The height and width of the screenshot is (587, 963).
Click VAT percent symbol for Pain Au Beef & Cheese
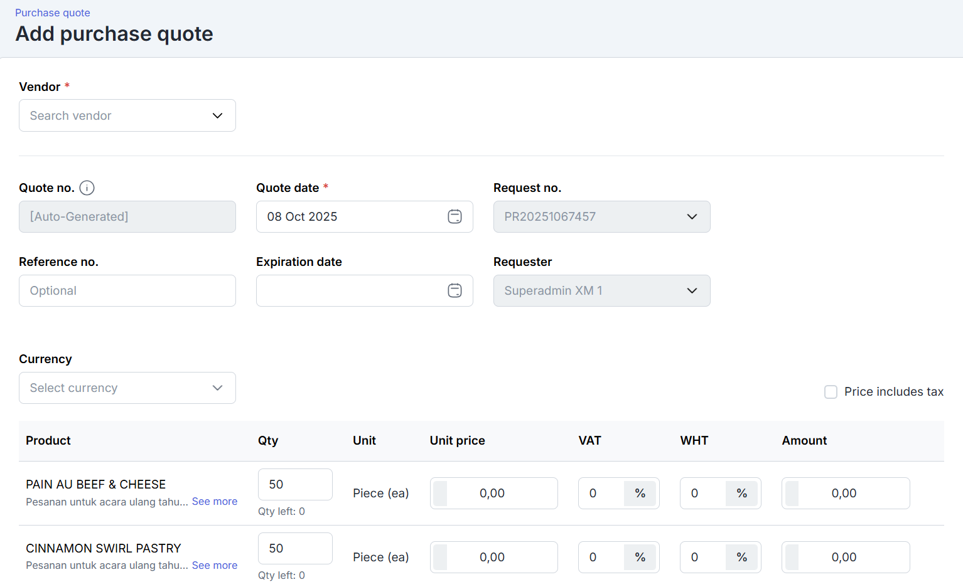pyautogui.click(x=640, y=494)
